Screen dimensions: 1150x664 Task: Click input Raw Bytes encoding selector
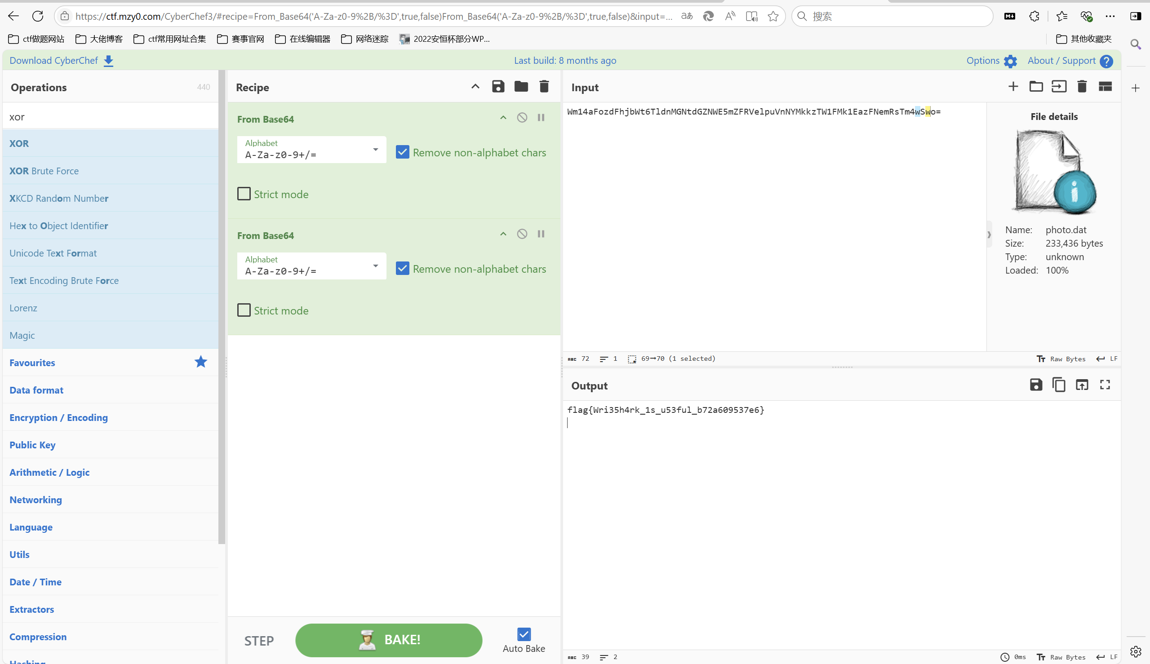click(x=1061, y=359)
